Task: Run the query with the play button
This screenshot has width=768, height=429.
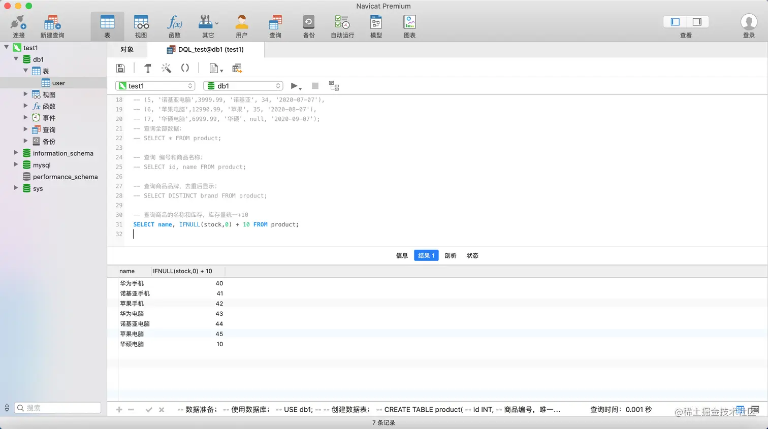Action: [x=296, y=86]
